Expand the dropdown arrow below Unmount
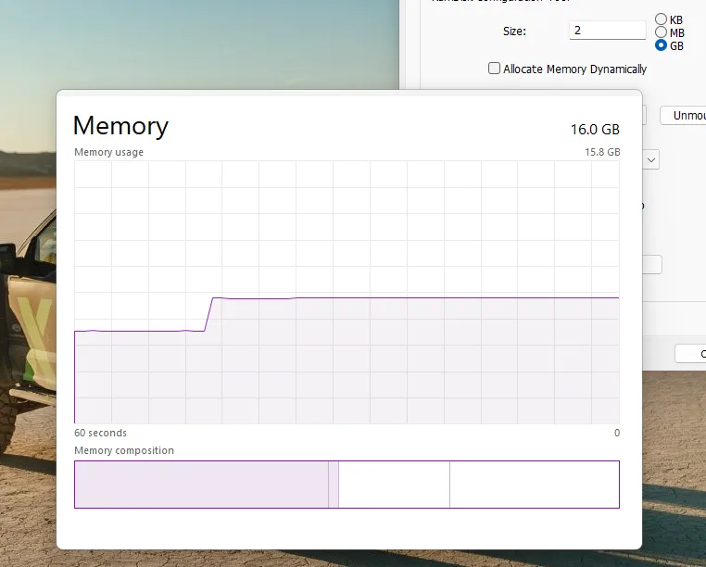 pyautogui.click(x=651, y=160)
